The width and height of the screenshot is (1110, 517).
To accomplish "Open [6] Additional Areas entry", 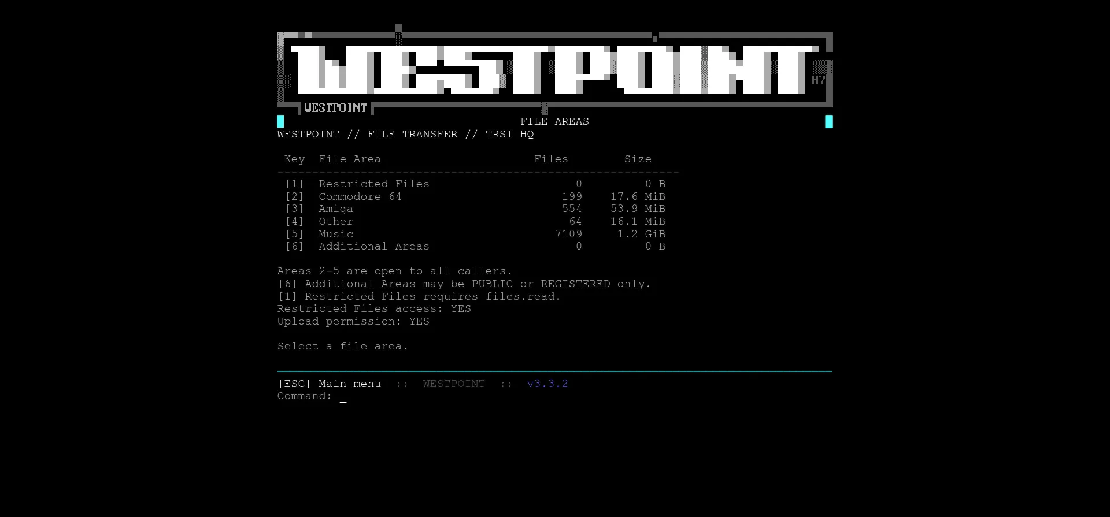I will point(475,246).
